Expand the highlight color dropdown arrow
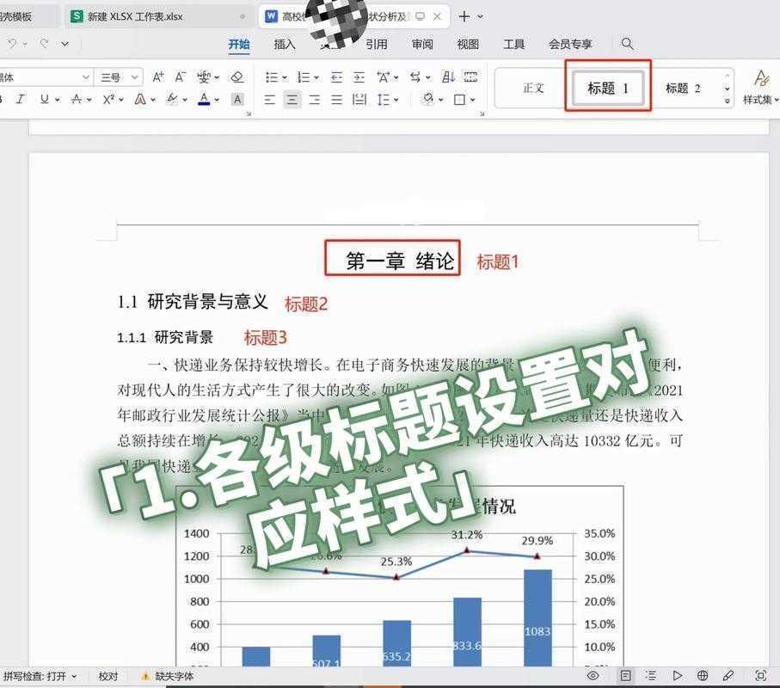The height and width of the screenshot is (688, 780). pyautogui.click(x=184, y=99)
